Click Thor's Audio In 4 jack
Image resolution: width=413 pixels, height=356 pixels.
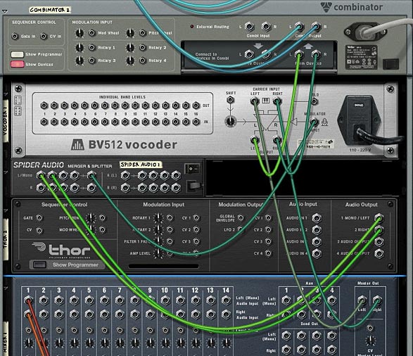click(317, 253)
